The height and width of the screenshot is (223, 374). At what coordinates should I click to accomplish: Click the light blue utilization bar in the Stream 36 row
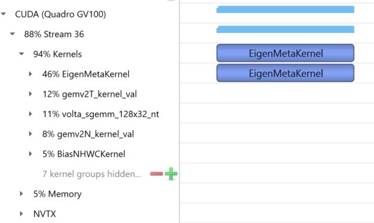click(x=285, y=29)
